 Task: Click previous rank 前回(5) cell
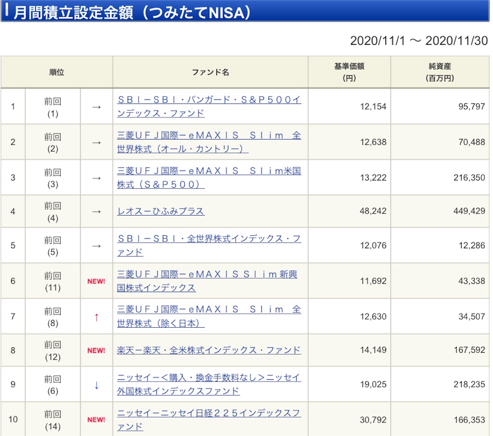53,246
